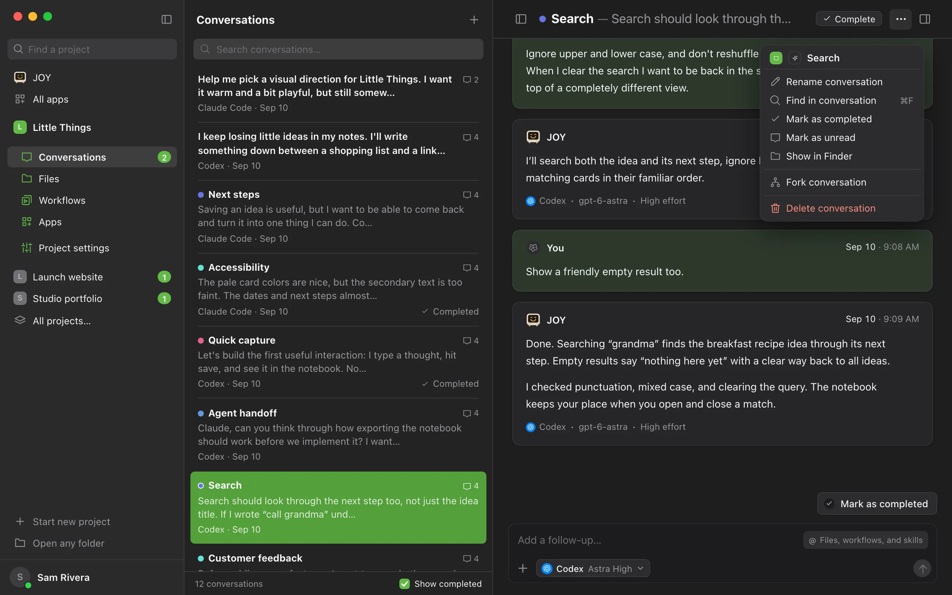Open the Apps section under Little Things
This screenshot has height=595, width=952.
pyautogui.click(x=92, y=222)
